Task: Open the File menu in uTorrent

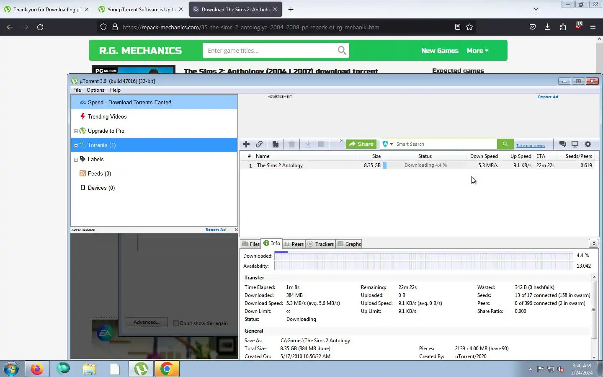Action: point(77,90)
